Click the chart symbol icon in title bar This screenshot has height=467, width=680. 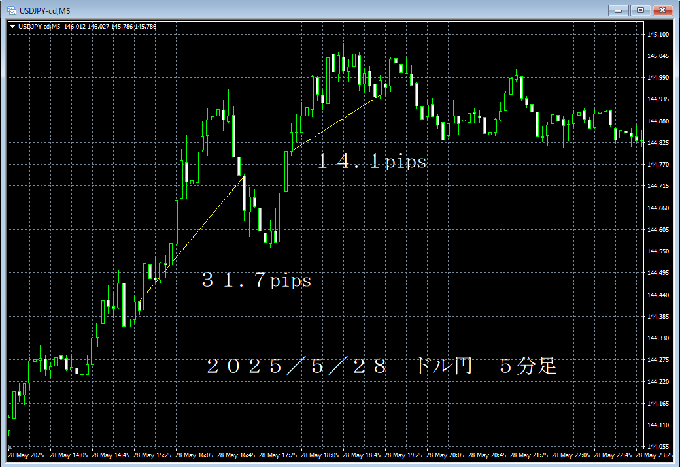pos(10,10)
